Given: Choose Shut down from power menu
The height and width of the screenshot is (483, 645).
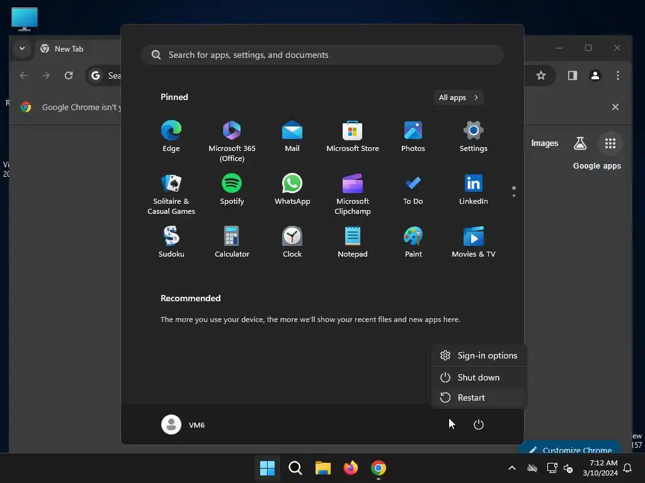Looking at the screenshot, I should tap(479, 377).
